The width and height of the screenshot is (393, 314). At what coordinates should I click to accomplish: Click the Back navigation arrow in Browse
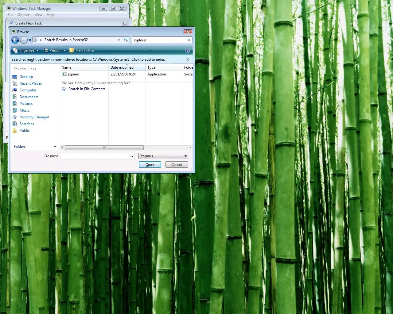(x=15, y=40)
